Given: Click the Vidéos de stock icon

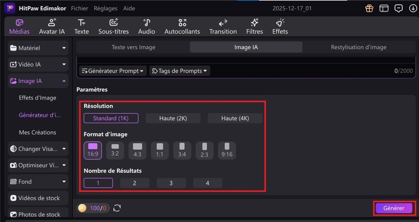Looking at the screenshot, I should (13, 198).
